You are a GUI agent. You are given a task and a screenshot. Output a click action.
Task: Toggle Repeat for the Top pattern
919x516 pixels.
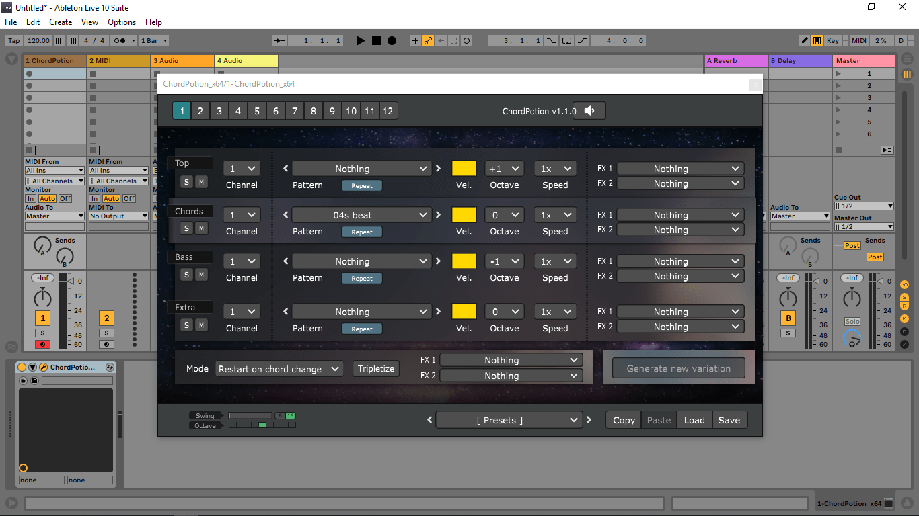pos(362,185)
